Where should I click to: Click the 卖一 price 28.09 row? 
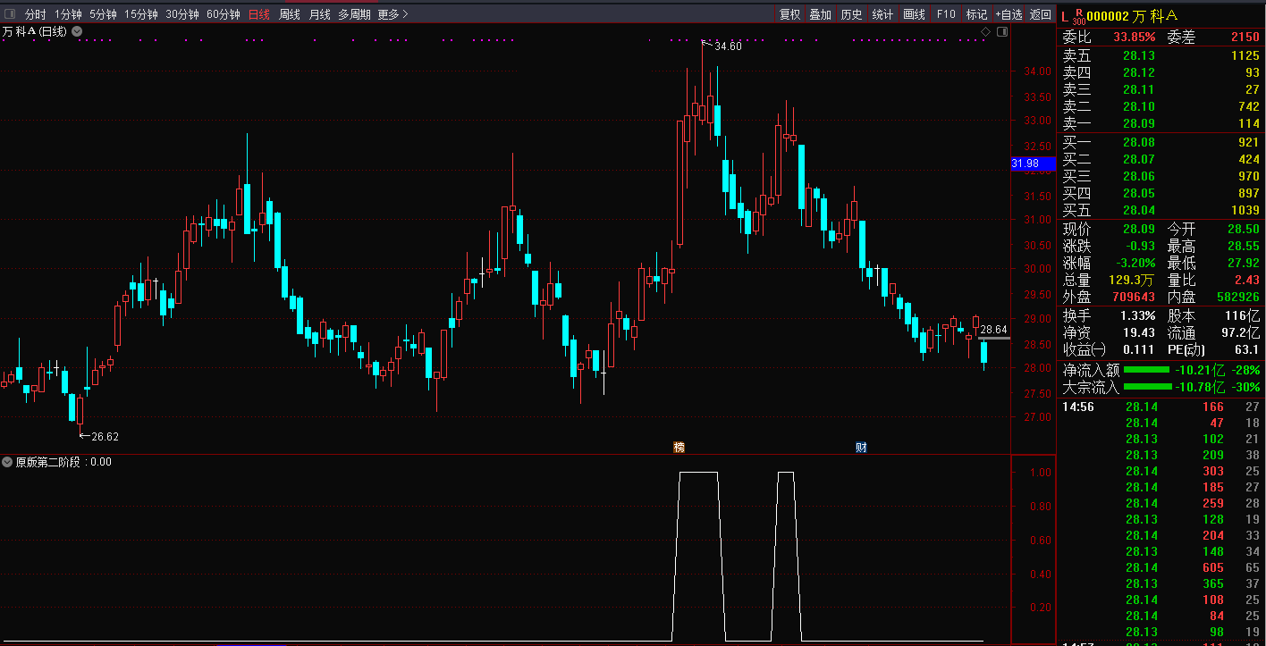(x=1160, y=123)
